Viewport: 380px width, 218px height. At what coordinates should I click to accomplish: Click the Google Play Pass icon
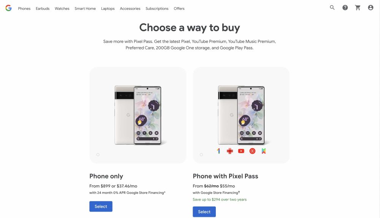point(264,151)
